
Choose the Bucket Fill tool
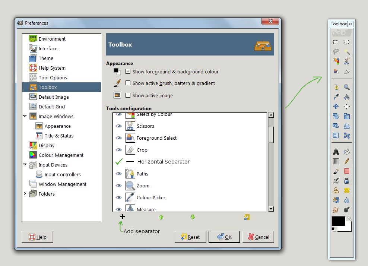347,151
